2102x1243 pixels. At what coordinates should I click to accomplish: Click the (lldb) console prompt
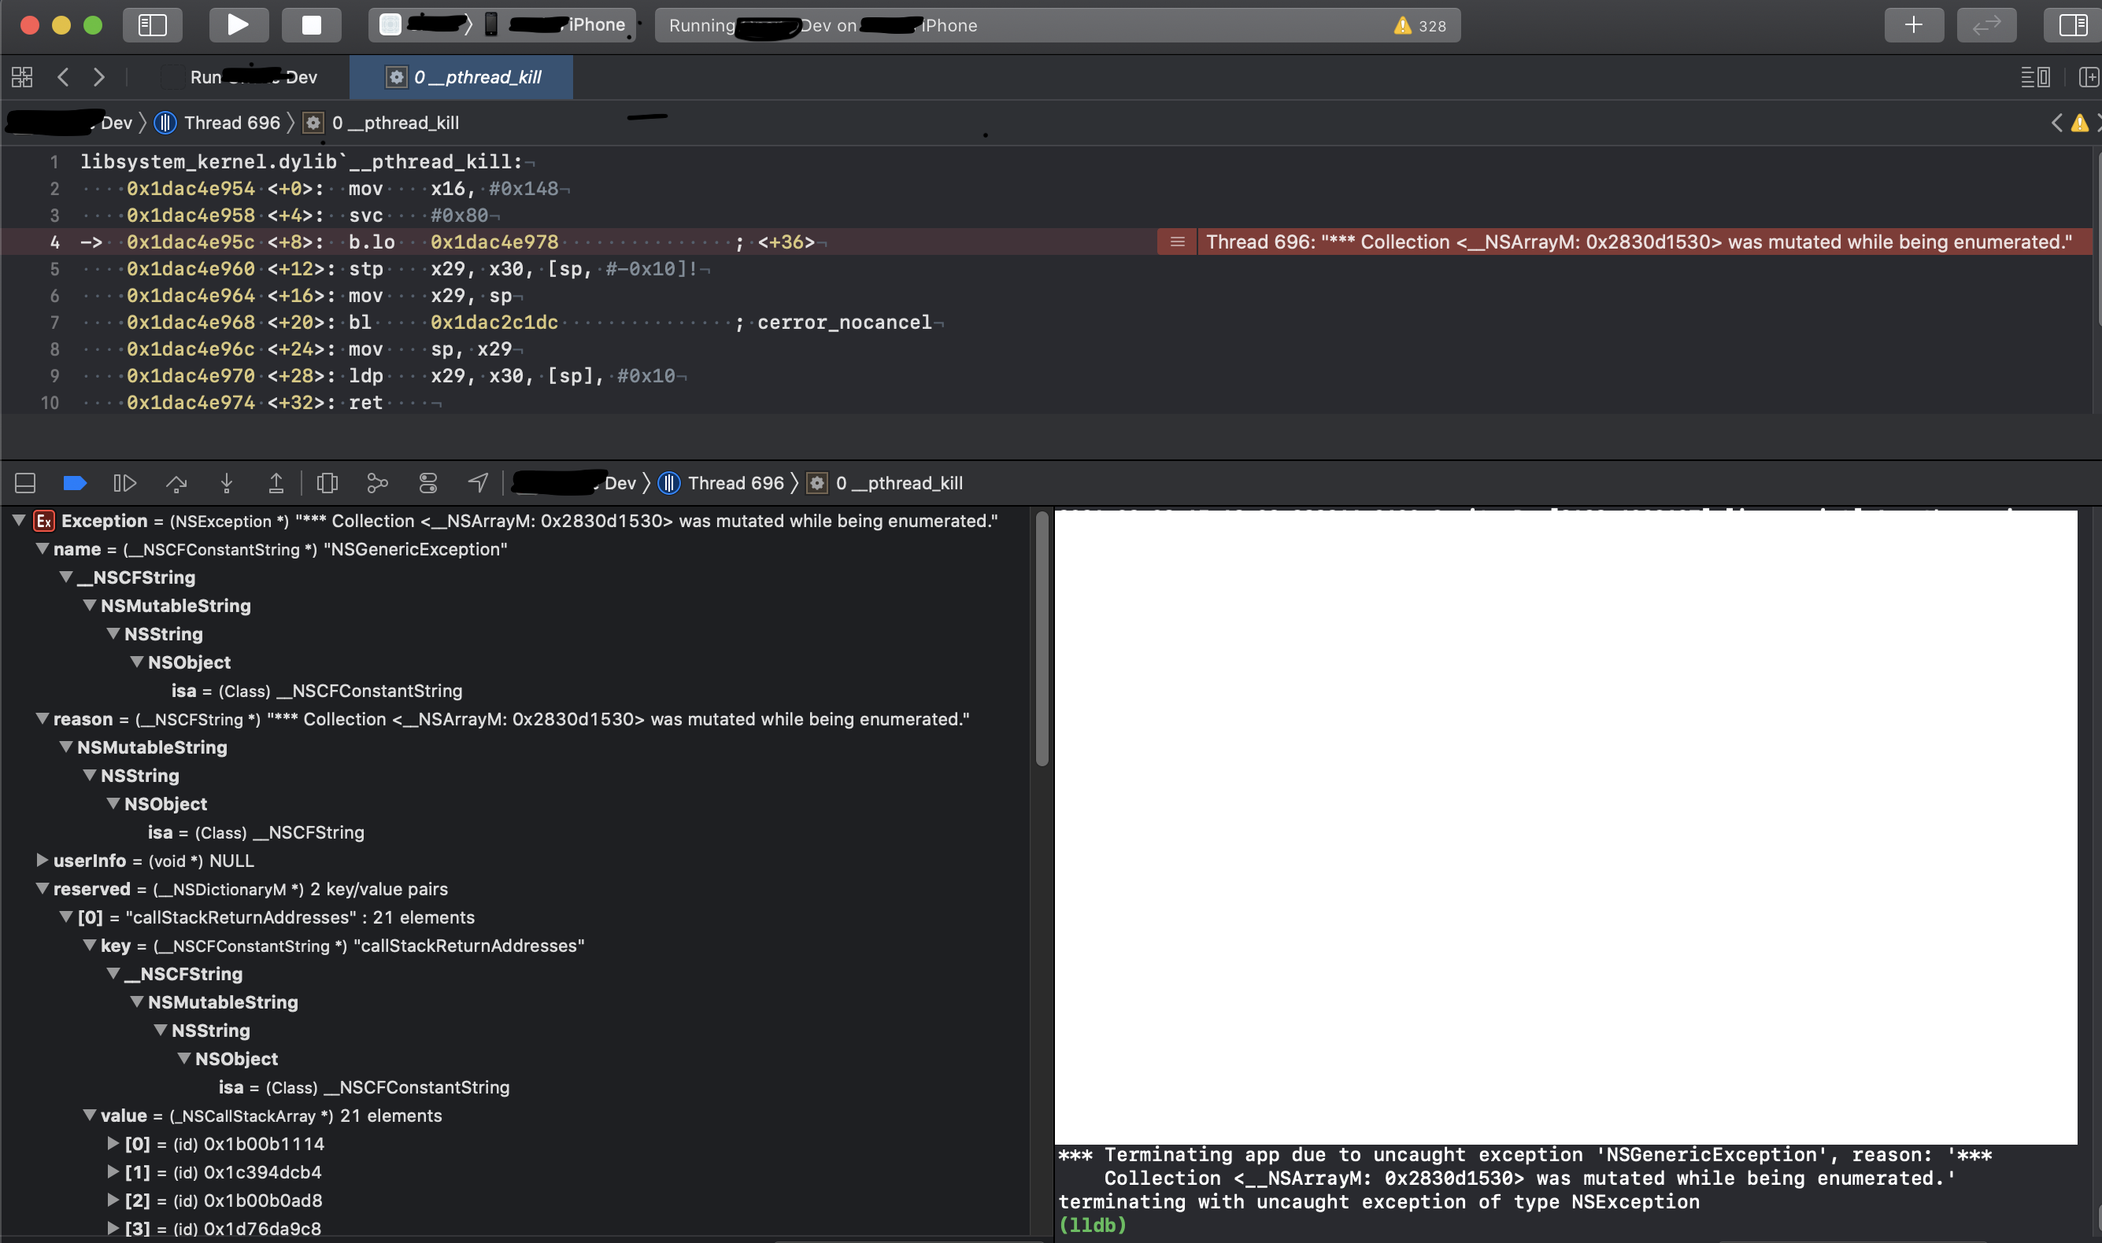(x=1092, y=1226)
